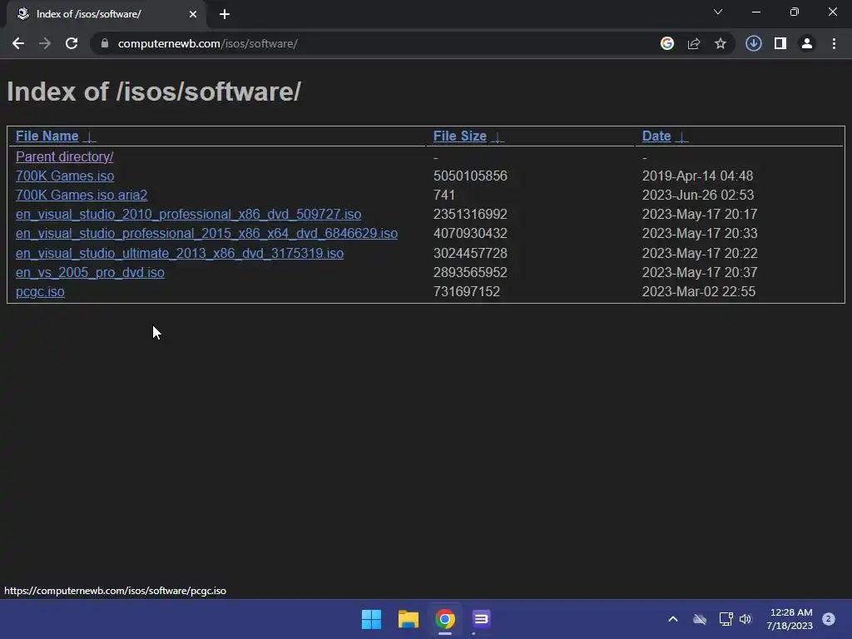
Task: Select date 2023-May-17 20:17
Action: pyautogui.click(x=700, y=215)
